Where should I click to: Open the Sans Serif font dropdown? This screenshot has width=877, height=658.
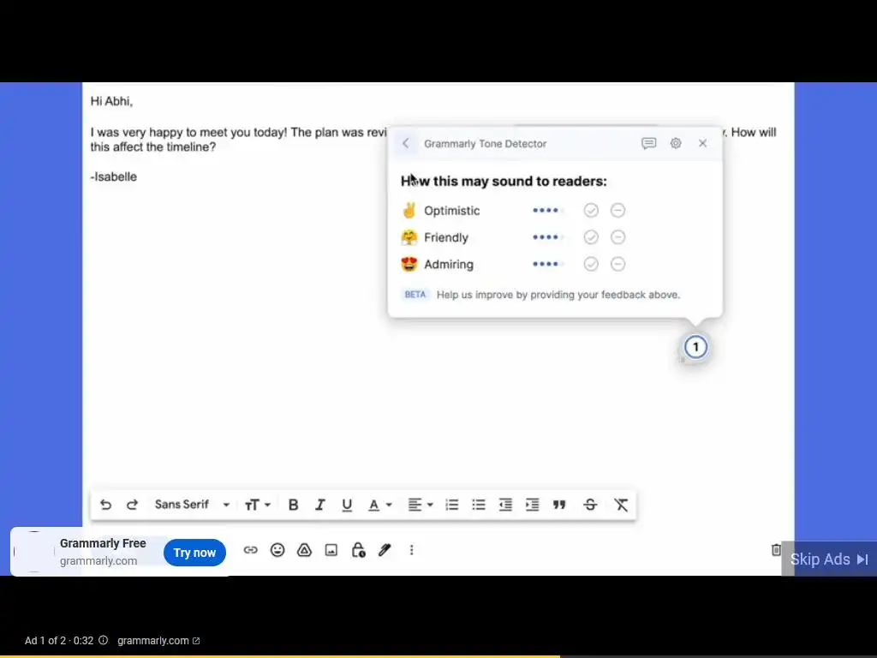(x=192, y=505)
